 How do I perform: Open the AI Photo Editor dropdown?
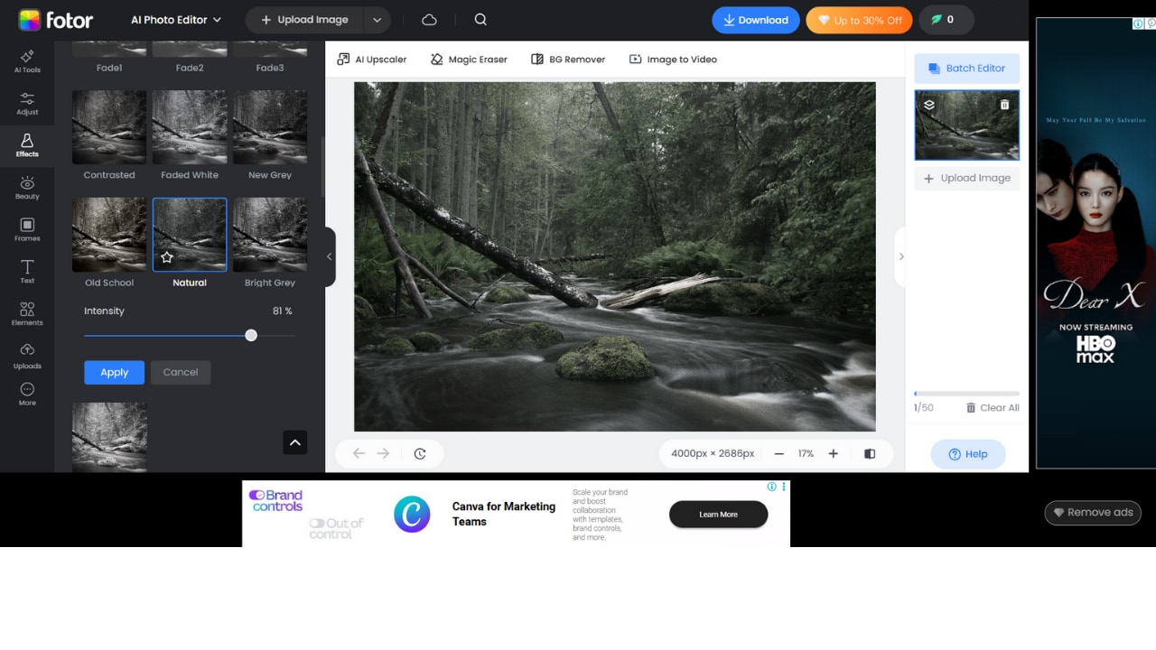click(x=176, y=20)
